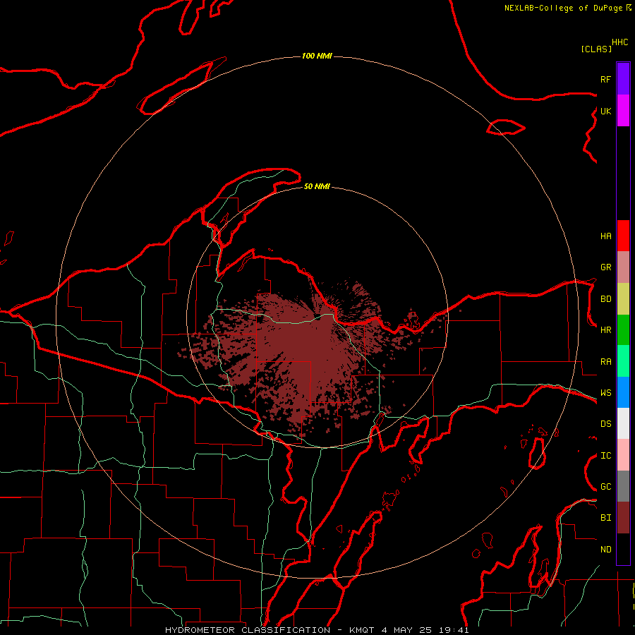Click the purple RF color swatch

point(623,79)
